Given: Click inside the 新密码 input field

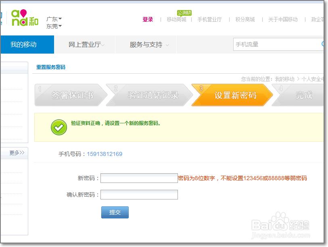Looking at the screenshot, I should point(139,178).
